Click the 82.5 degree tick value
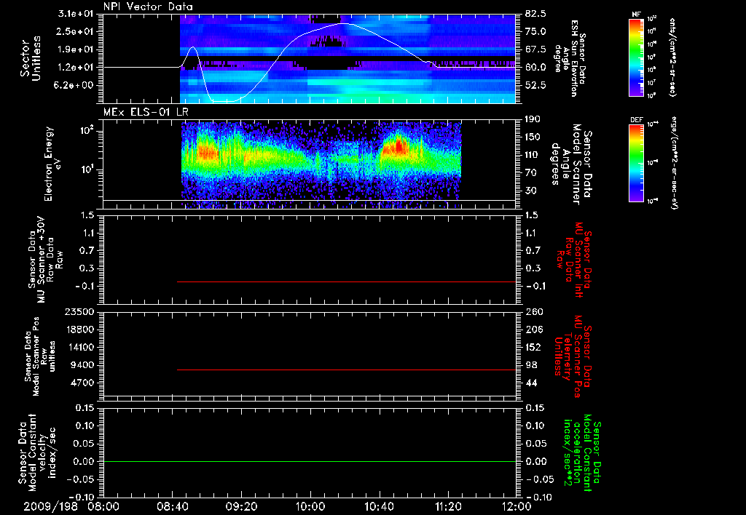Viewport: 746px width, 515px height. 536,14
